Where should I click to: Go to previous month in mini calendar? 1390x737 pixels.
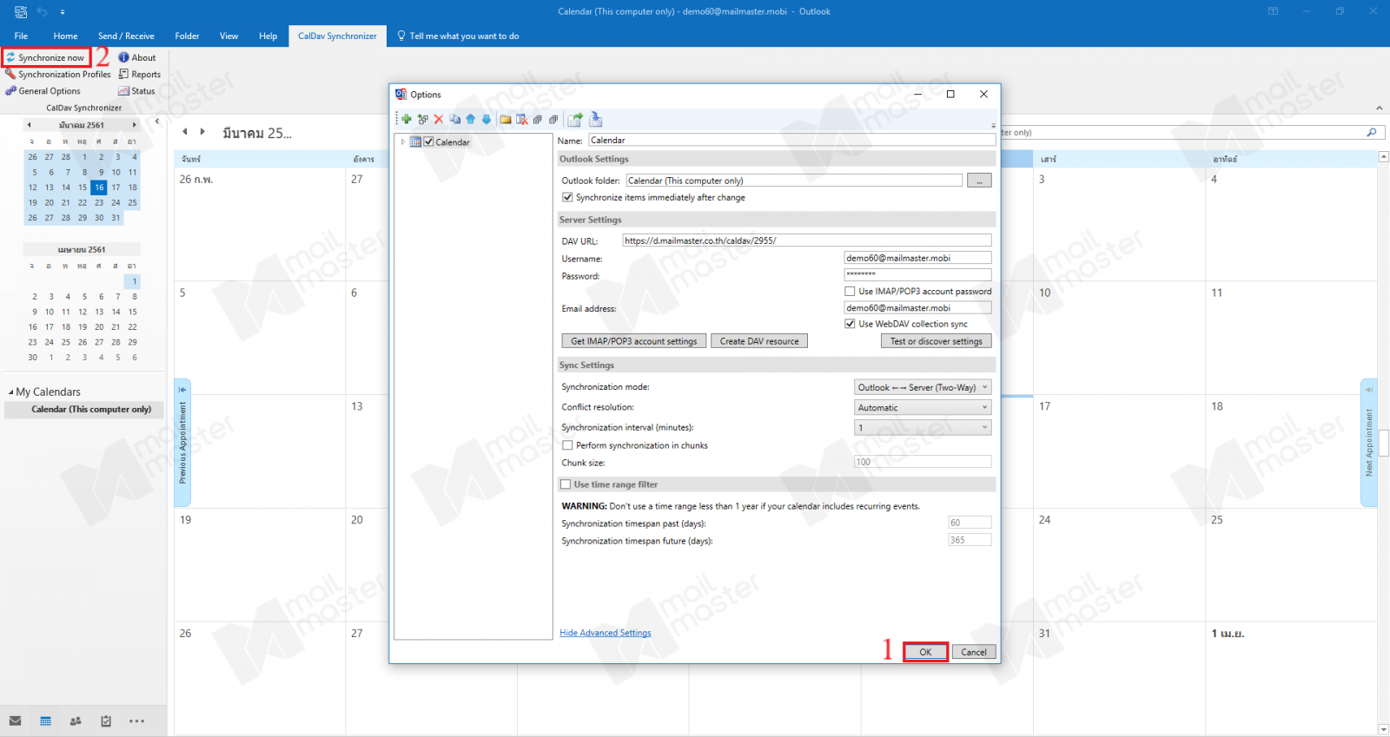[29, 125]
